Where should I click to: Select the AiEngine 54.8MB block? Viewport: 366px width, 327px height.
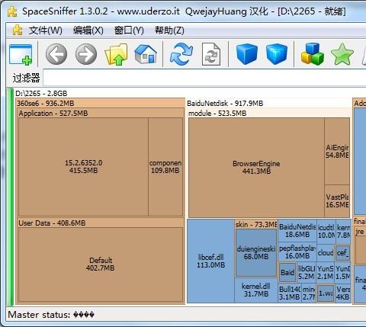(337, 151)
